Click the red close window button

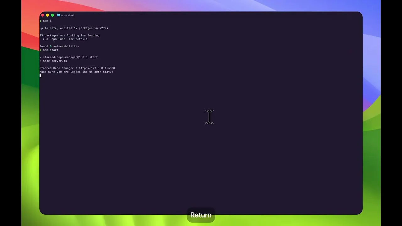pos(42,15)
